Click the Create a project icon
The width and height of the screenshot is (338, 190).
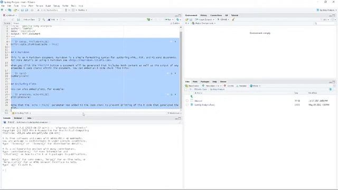[x=10, y=10]
